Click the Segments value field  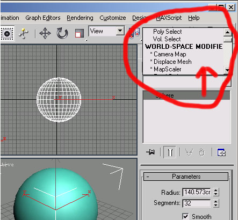197,203
